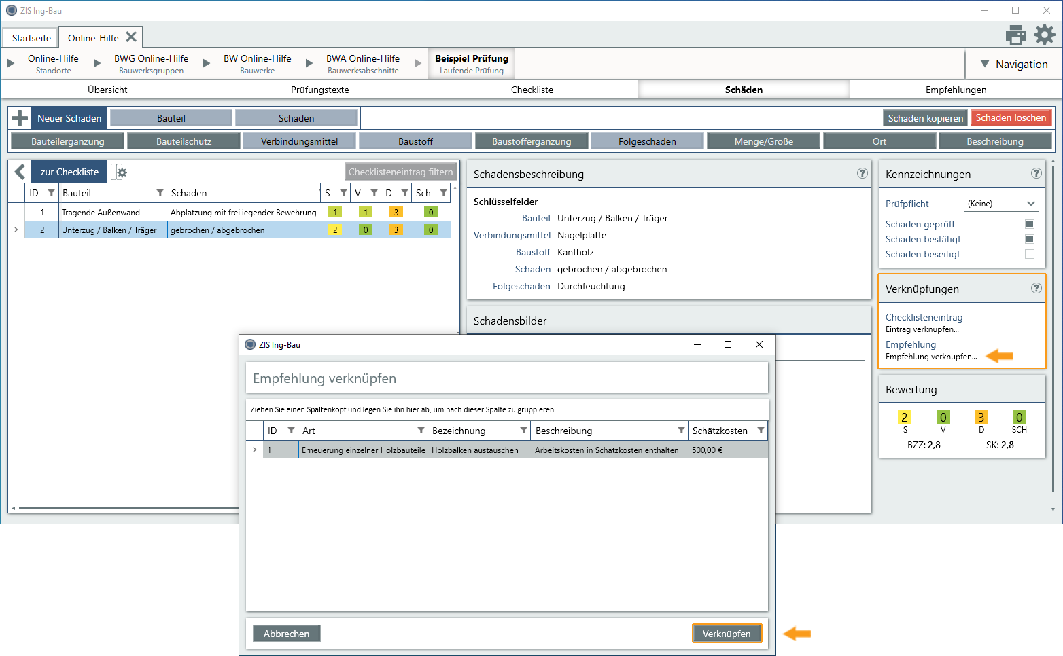Screen dimensions: 1063x656
Task: Filter the D column in damage list
Action: (x=404, y=193)
